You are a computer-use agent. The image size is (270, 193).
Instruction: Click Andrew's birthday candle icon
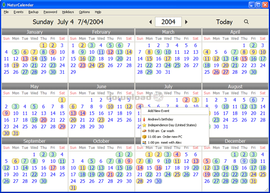[x=144, y=119]
